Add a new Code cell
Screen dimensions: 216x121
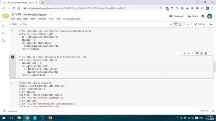(x=13, y=24)
